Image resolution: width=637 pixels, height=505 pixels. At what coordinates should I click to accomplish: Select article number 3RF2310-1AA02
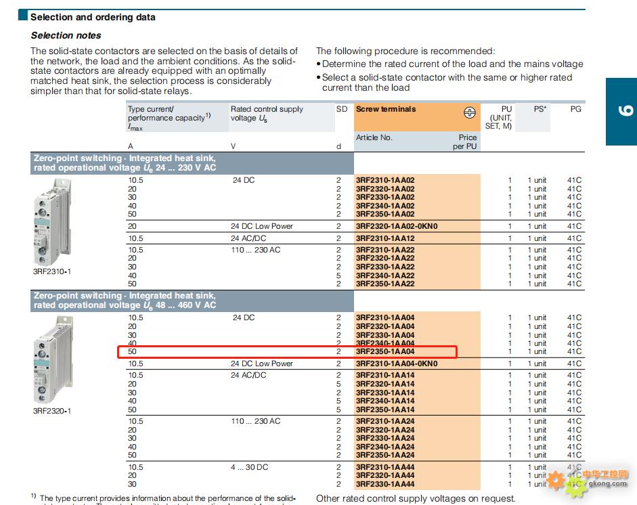click(385, 180)
